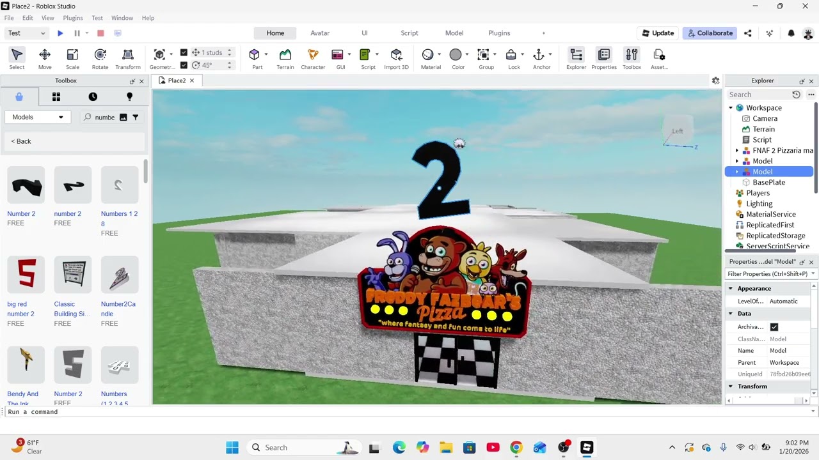Toggle the 45° rotation snapping checkbox

[184, 65]
